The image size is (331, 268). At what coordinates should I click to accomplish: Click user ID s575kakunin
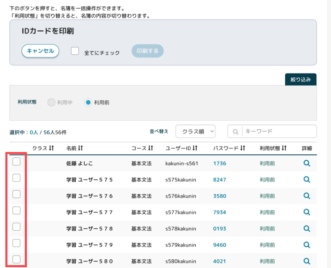pyautogui.click(x=181, y=180)
